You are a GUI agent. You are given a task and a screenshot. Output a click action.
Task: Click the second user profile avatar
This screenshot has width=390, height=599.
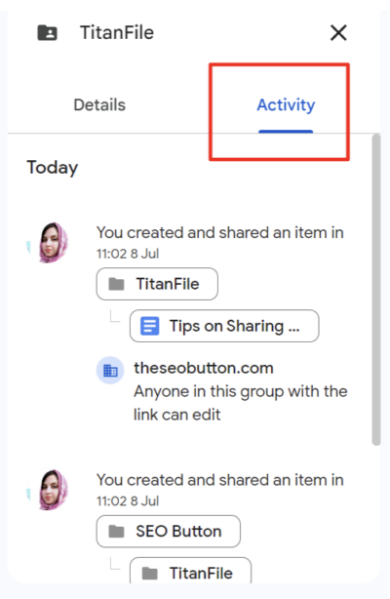(x=53, y=490)
